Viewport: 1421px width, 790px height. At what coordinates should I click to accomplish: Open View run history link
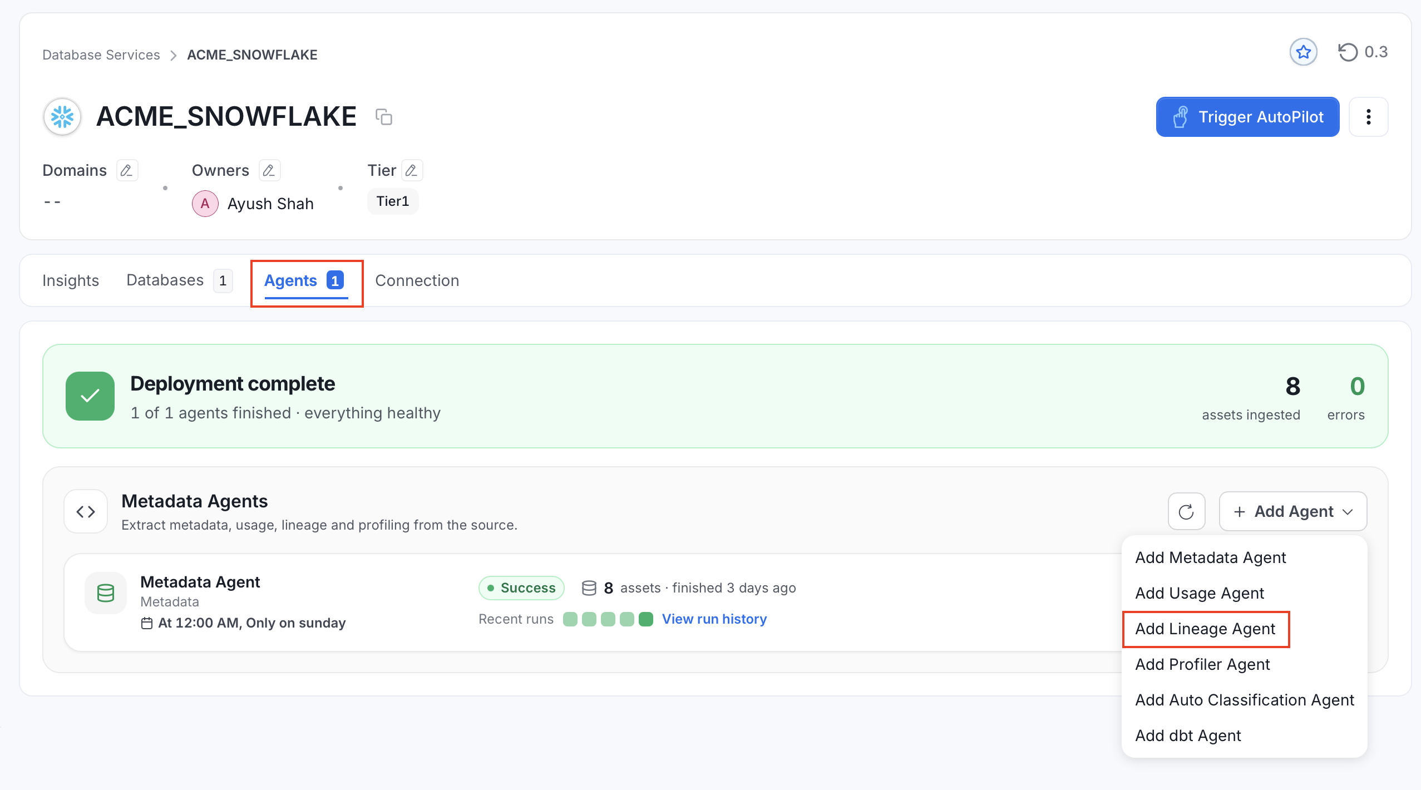pos(714,619)
